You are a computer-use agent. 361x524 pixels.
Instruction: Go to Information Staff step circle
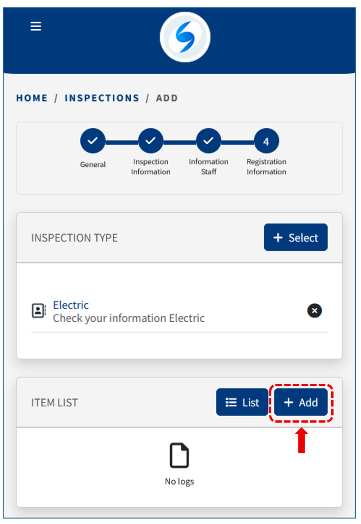point(208,141)
